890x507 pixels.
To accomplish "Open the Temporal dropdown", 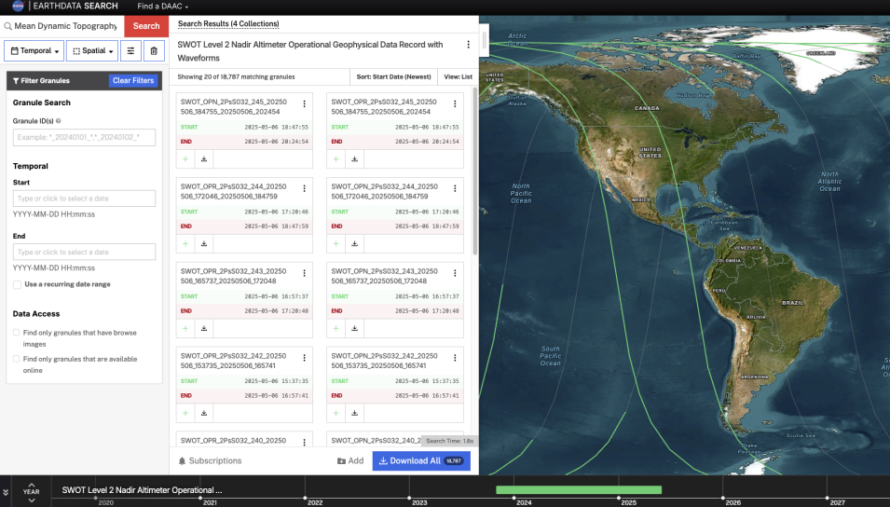I will (34, 50).
